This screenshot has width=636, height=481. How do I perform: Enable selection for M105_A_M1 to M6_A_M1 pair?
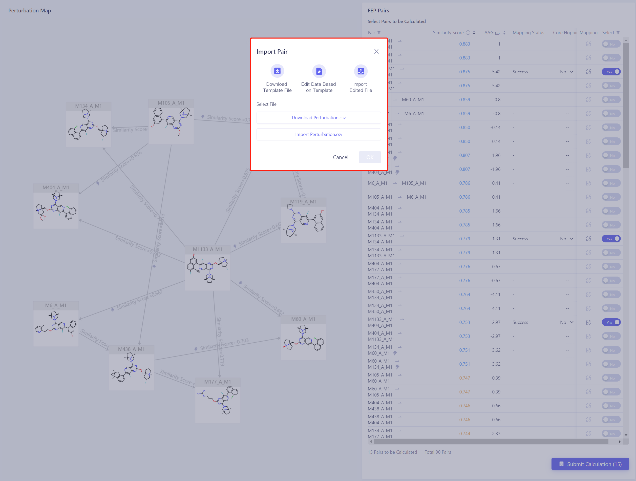click(x=611, y=197)
